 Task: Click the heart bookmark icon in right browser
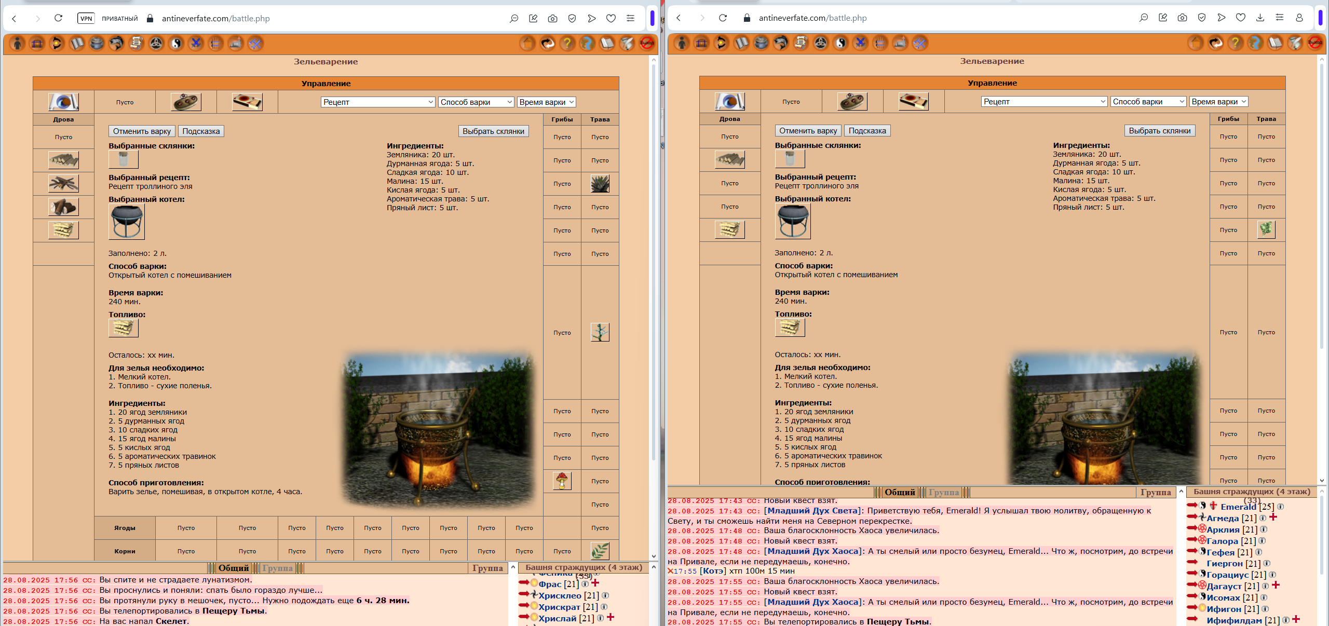1240,18
